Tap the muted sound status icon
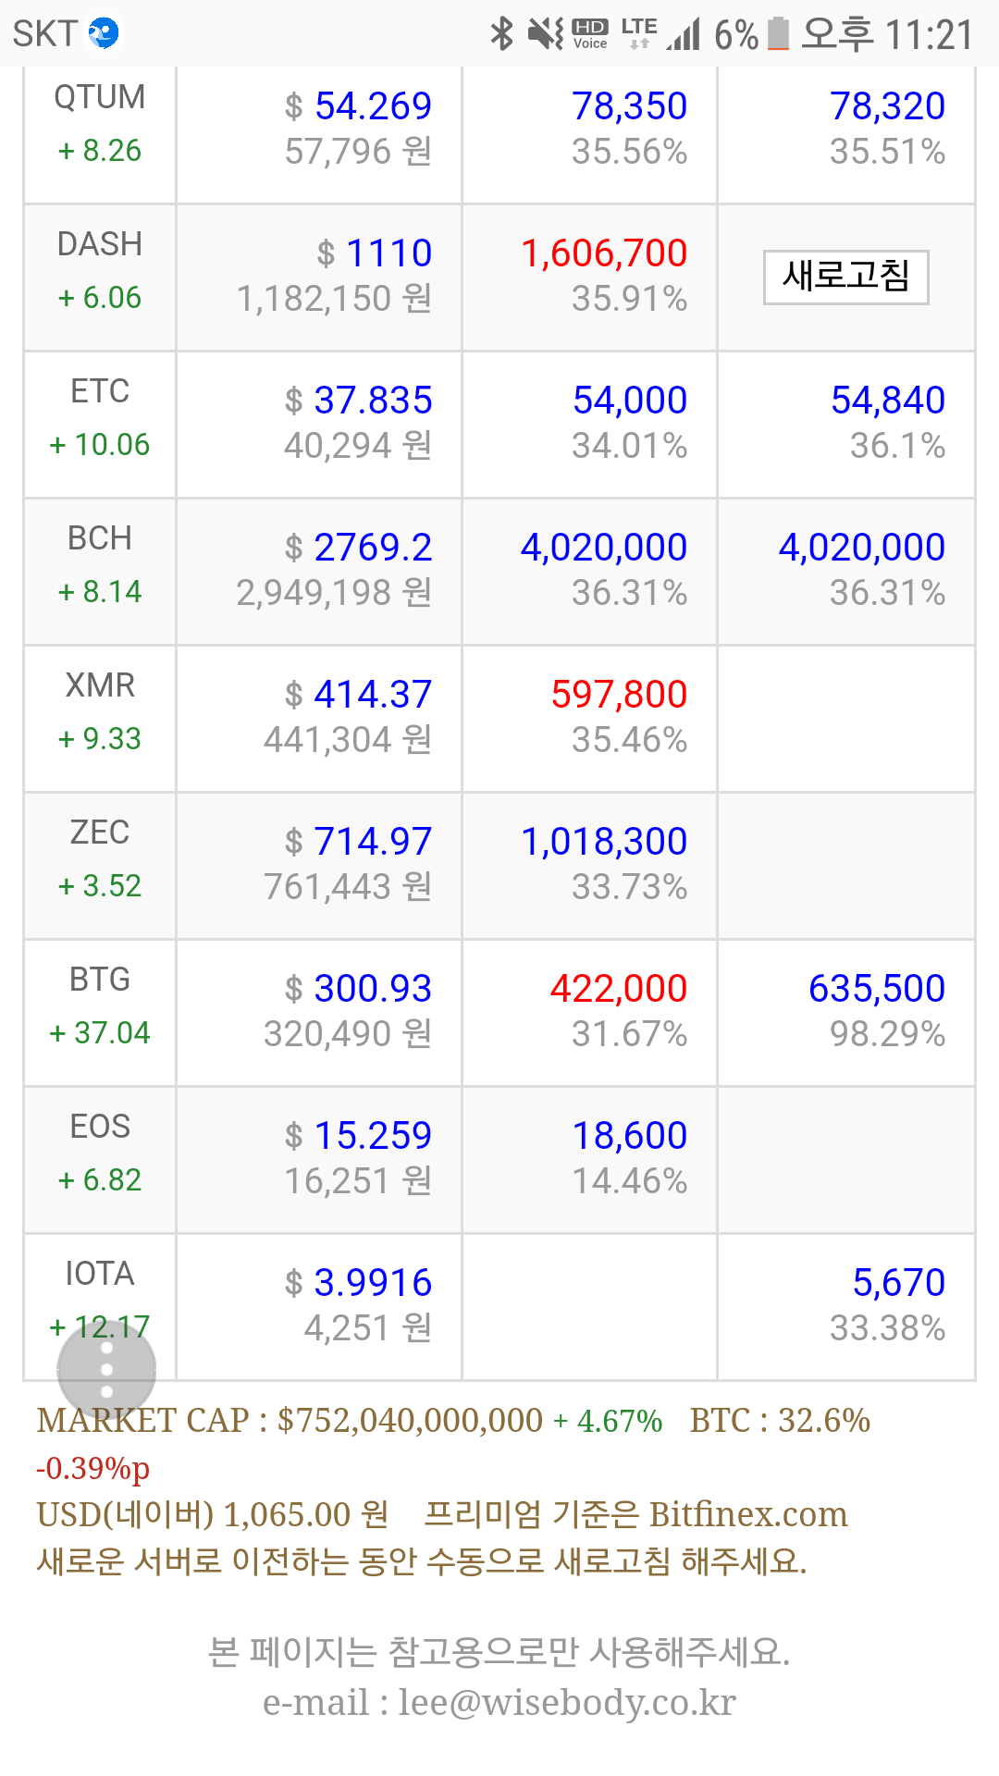This screenshot has height=1776, width=999. coord(545,34)
